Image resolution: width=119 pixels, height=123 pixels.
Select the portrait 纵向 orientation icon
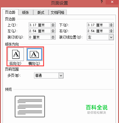point(16,54)
